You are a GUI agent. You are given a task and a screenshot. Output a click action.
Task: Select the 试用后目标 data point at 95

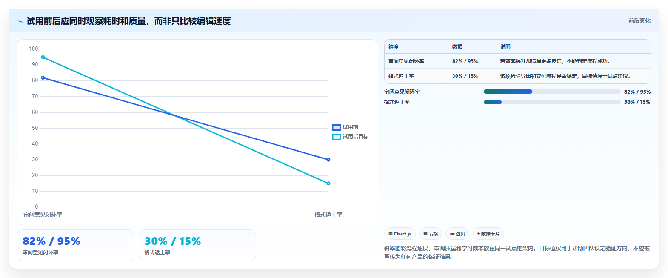point(43,57)
